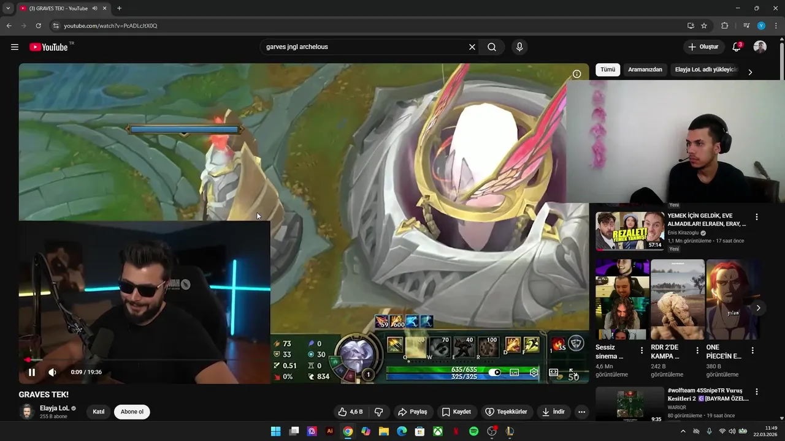
Task: Open OBS Studio from taskbar
Action: coord(492,431)
